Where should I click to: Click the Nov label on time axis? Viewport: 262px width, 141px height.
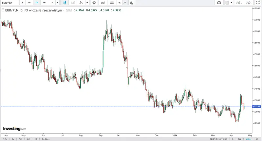pyautogui.click(x=138, y=135)
